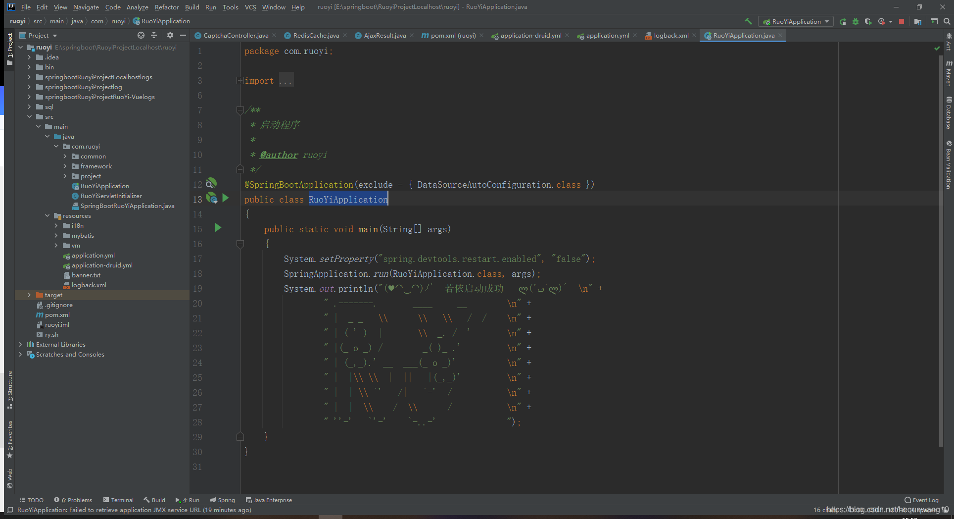Open the Web tool window
The width and height of the screenshot is (954, 519).
(9, 478)
